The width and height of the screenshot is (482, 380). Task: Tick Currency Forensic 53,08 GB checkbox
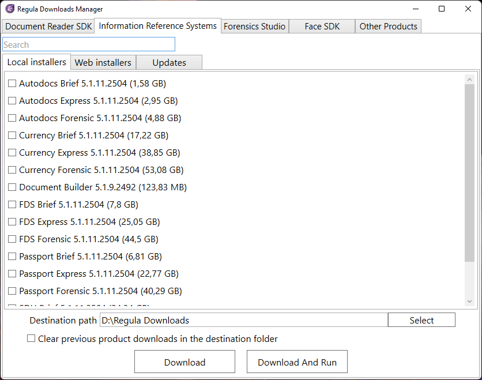click(x=12, y=170)
